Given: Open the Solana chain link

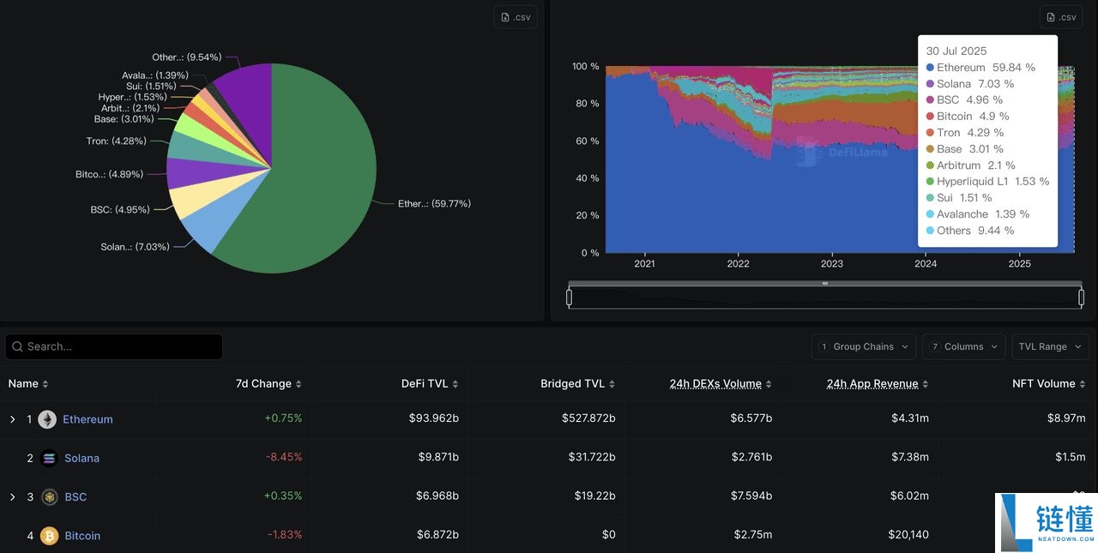Looking at the screenshot, I should coord(81,458).
